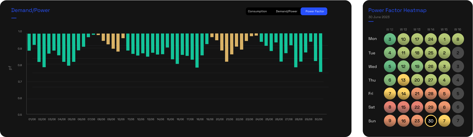Viewport: 473px width, 137px height.
Task: Select the gray day 7 in Sun row
Action: coord(458,121)
